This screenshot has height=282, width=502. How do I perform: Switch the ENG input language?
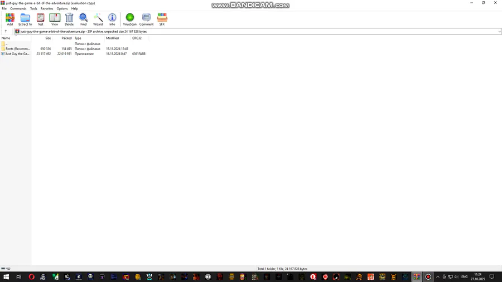[x=464, y=277]
